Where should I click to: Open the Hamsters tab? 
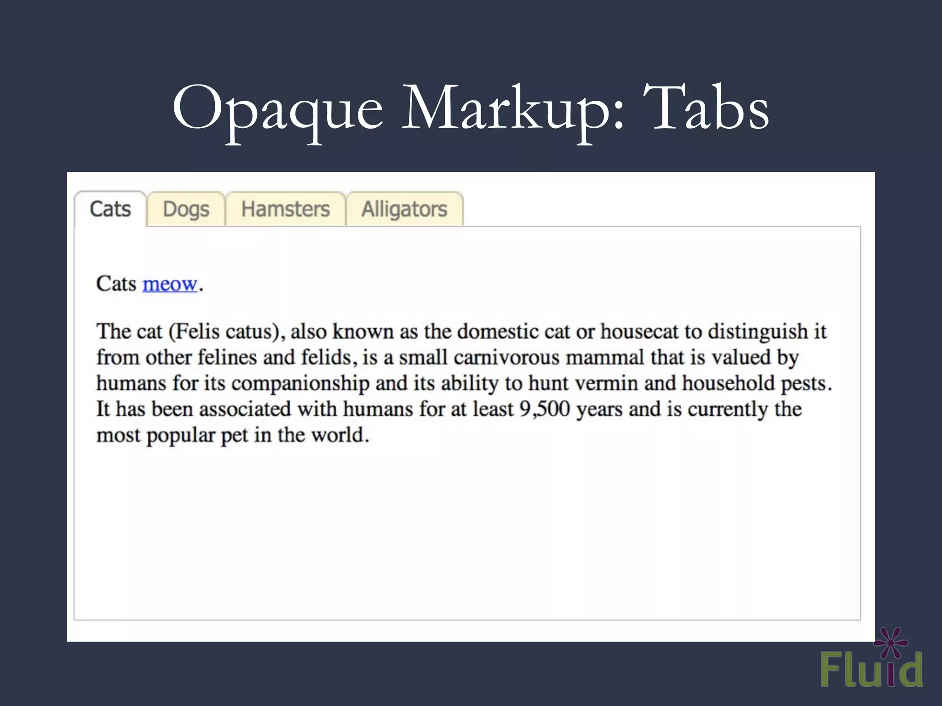pos(285,209)
